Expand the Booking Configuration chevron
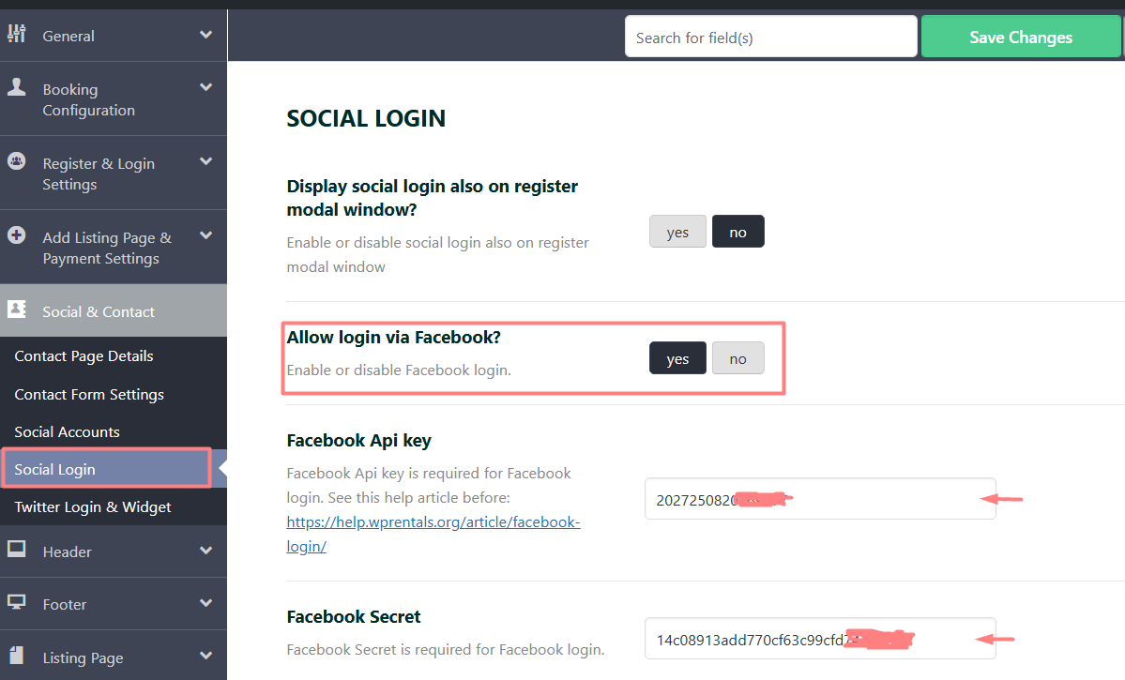 205,87
